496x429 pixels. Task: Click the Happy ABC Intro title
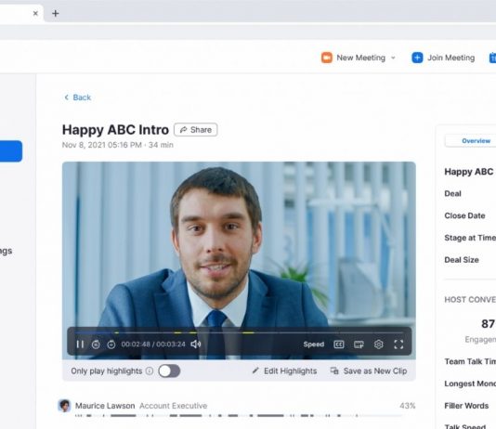point(115,130)
